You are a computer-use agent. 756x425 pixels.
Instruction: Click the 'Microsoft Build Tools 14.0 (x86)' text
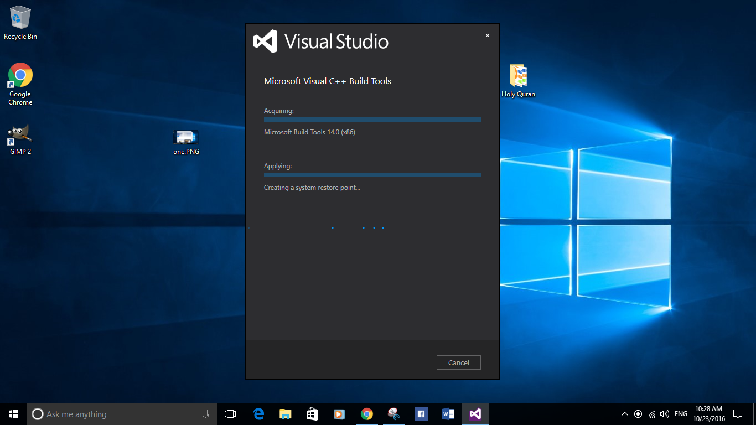[309, 132]
